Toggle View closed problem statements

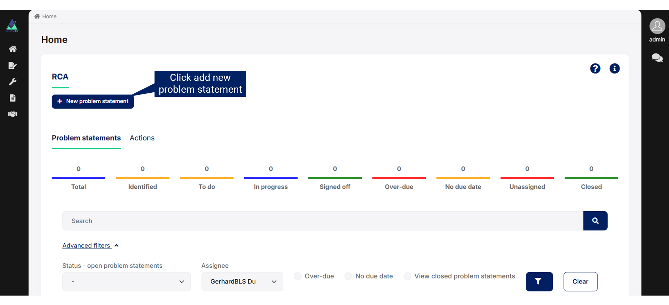(x=407, y=276)
